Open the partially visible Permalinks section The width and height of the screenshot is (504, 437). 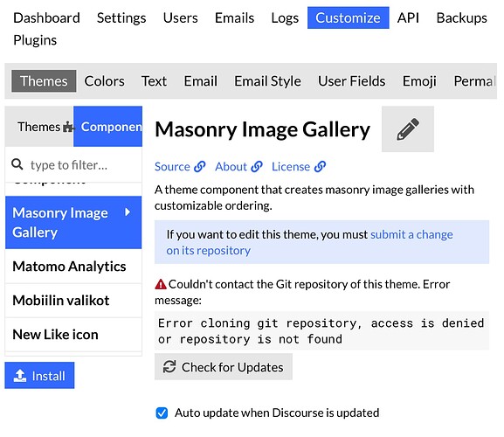(x=474, y=81)
